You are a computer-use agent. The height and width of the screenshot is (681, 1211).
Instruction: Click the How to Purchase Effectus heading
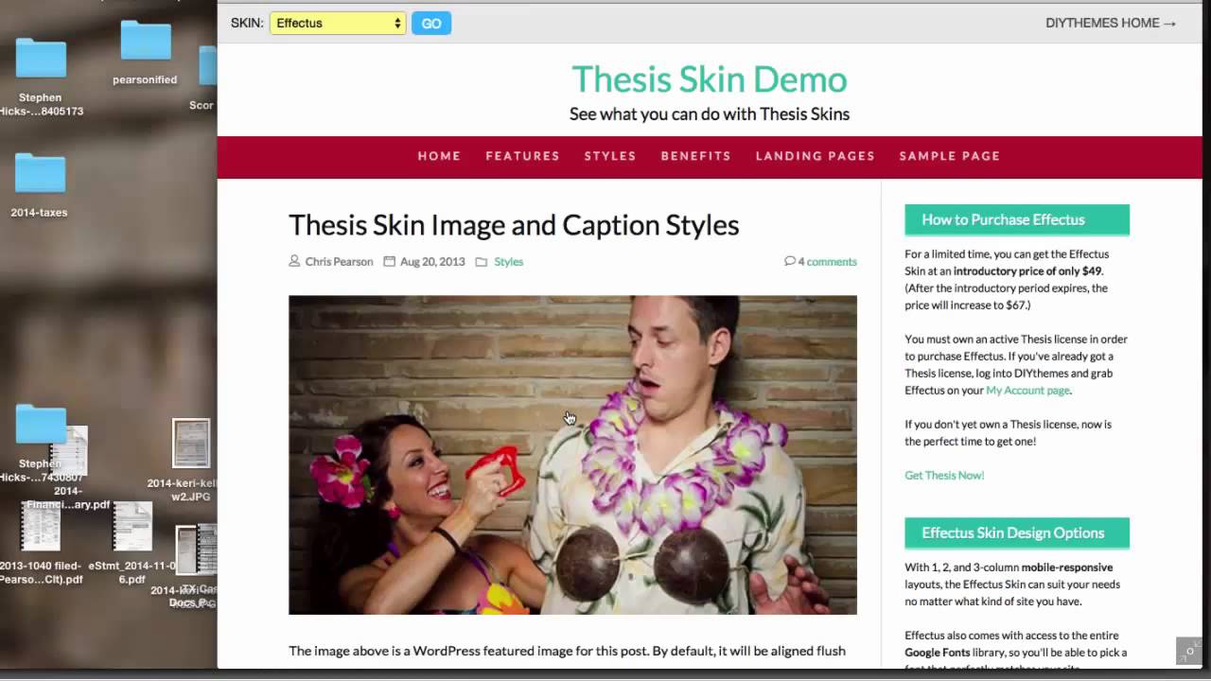1017,219
